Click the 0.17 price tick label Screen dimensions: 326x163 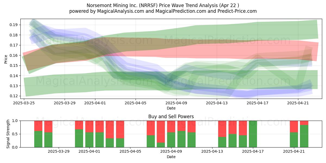(14, 45)
